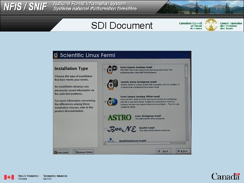Click the BooNE script logo

coord(122,129)
